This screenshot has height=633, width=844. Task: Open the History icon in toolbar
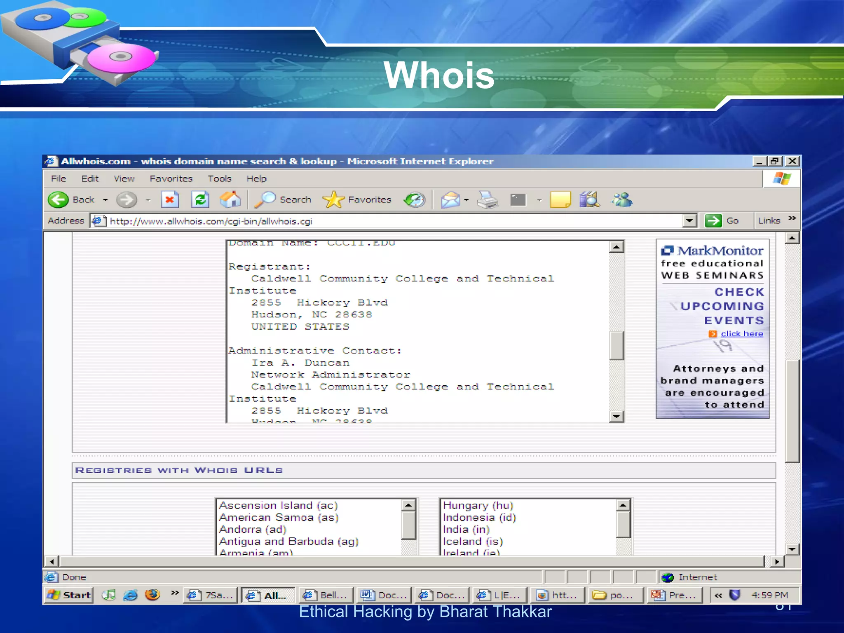[414, 200]
